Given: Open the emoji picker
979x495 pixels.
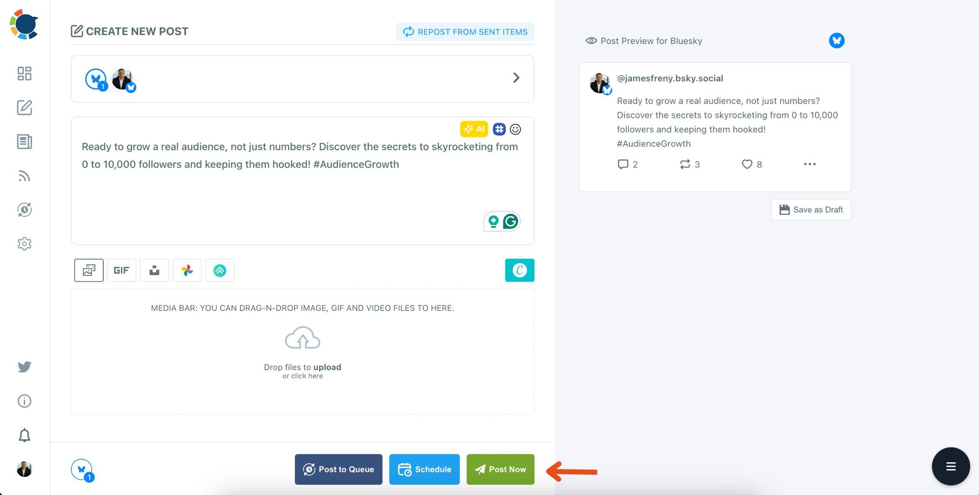Looking at the screenshot, I should point(516,129).
